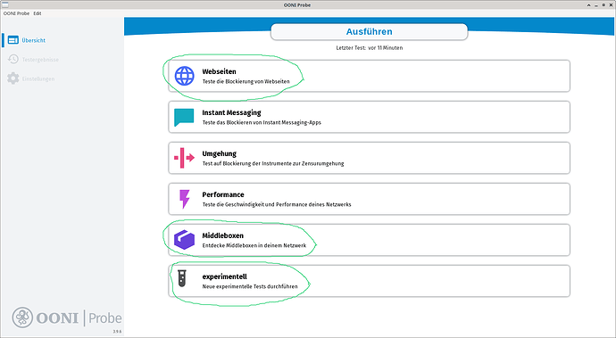Click the Ausführen run button
The height and width of the screenshot is (338, 616).
[x=369, y=32]
